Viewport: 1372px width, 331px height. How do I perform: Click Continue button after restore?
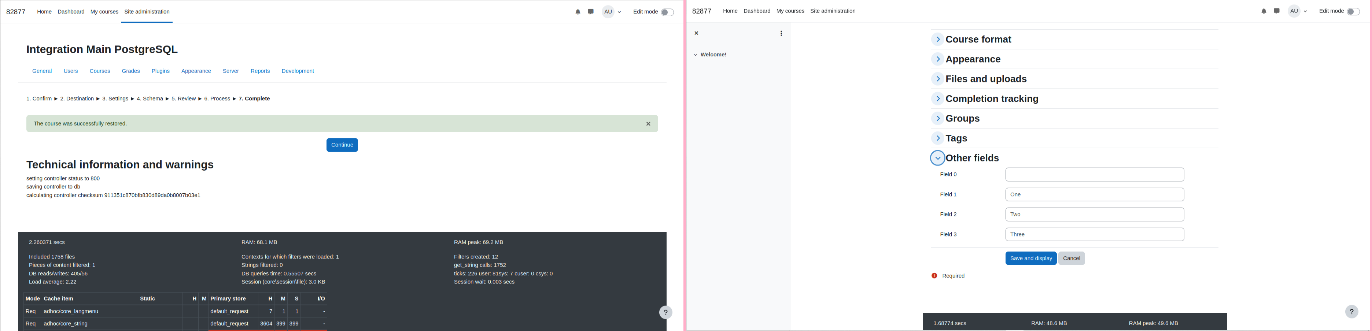[342, 145]
